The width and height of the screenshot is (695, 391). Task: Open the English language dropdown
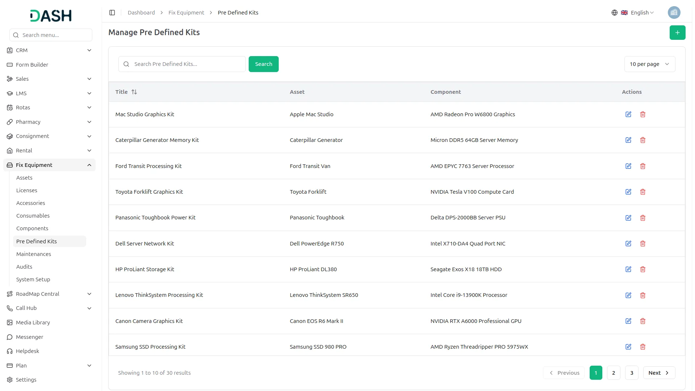[642, 13]
